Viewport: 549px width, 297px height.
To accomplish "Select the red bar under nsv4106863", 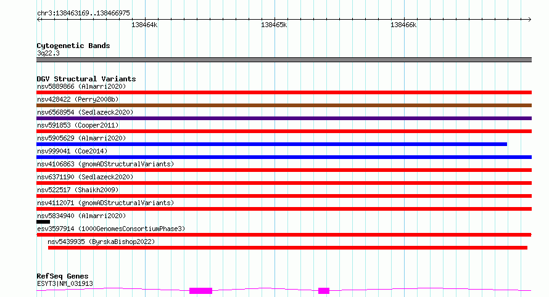I will pyautogui.click(x=284, y=170).
